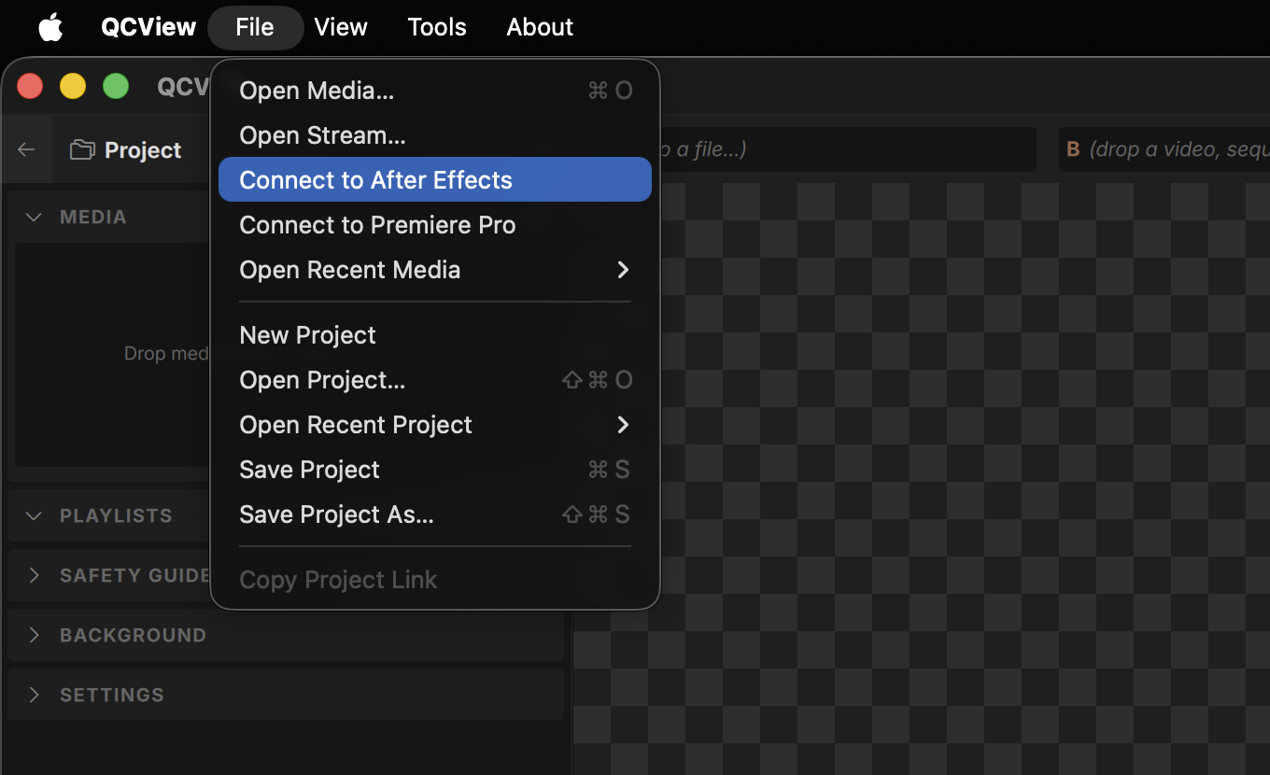This screenshot has height=775, width=1270.
Task: Expand the Open Recent Media submenu
Action: (x=435, y=270)
